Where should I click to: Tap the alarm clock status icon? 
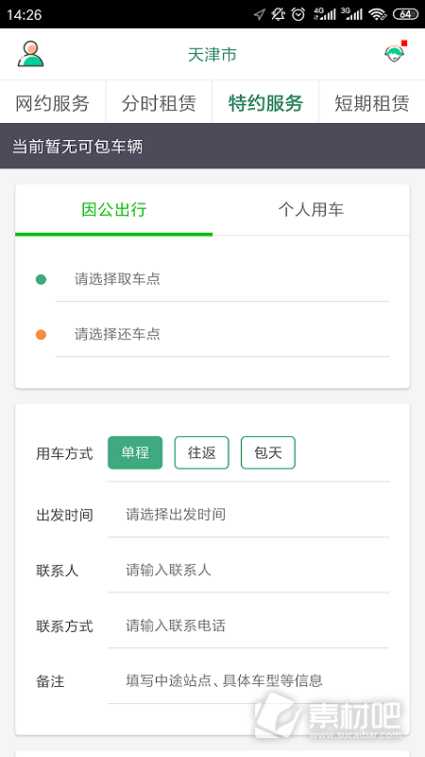pyautogui.click(x=298, y=14)
